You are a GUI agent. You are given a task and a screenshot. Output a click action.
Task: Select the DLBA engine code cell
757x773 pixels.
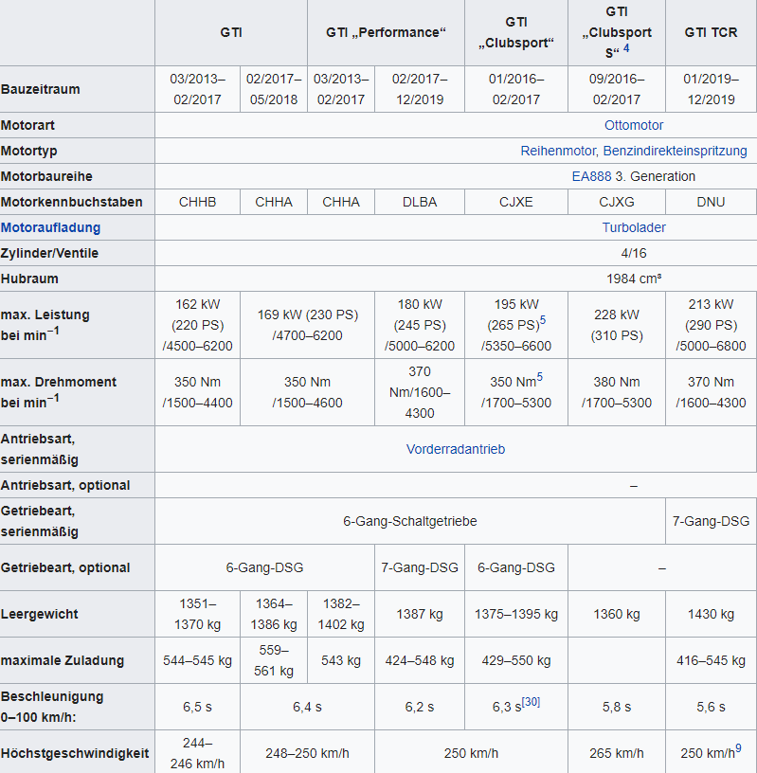[420, 202]
